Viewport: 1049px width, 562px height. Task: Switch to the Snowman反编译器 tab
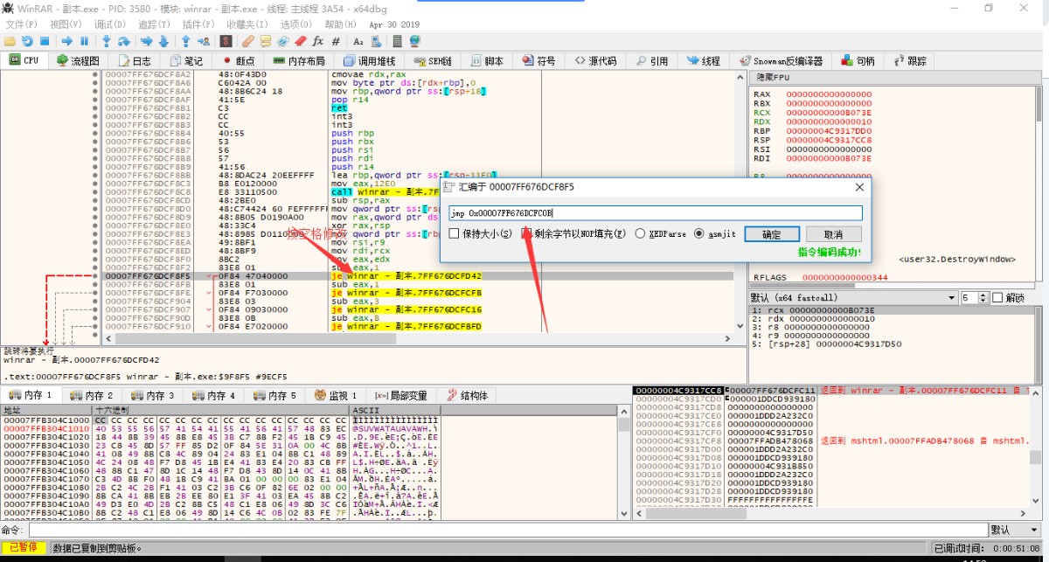(782, 61)
